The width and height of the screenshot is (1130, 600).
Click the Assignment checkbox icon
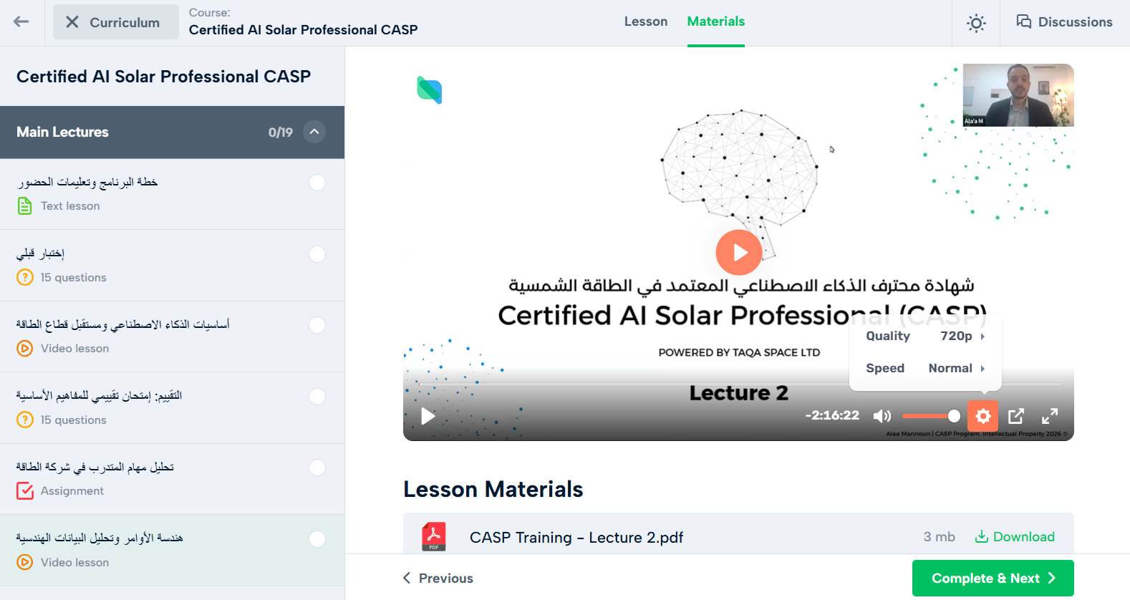click(x=25, y=491)
